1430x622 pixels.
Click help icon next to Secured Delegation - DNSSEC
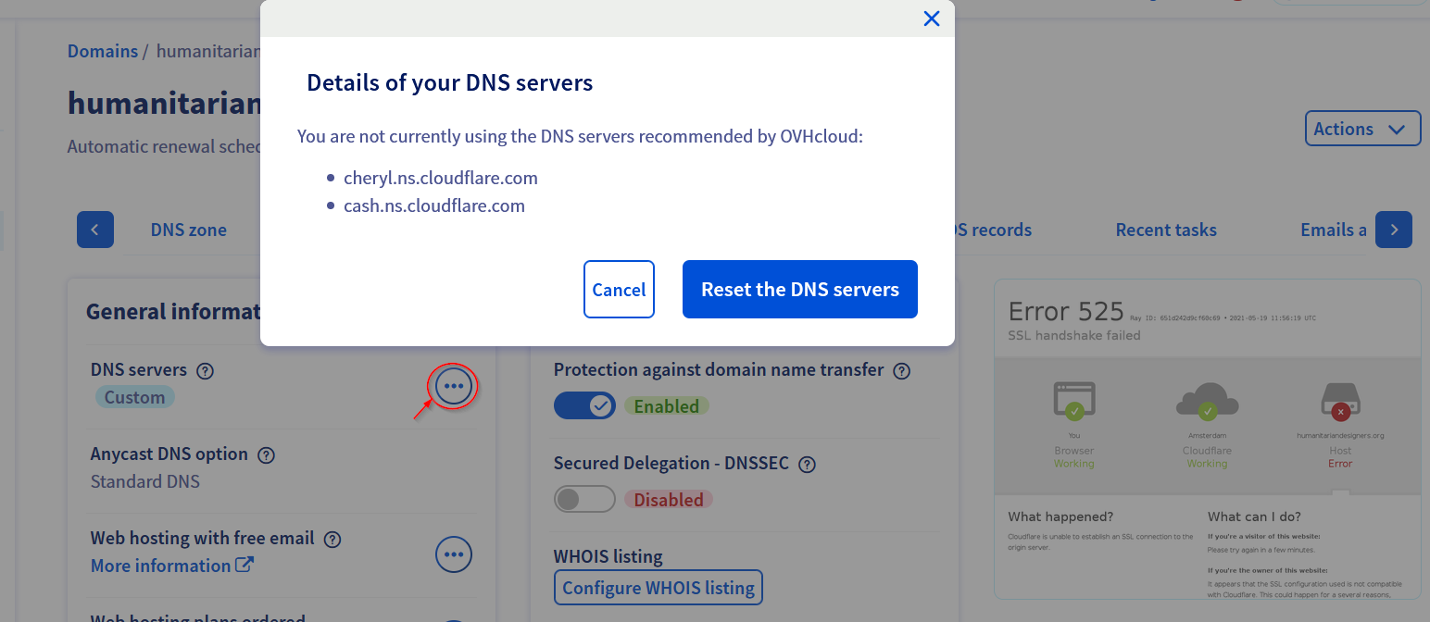tap(807, 464)
